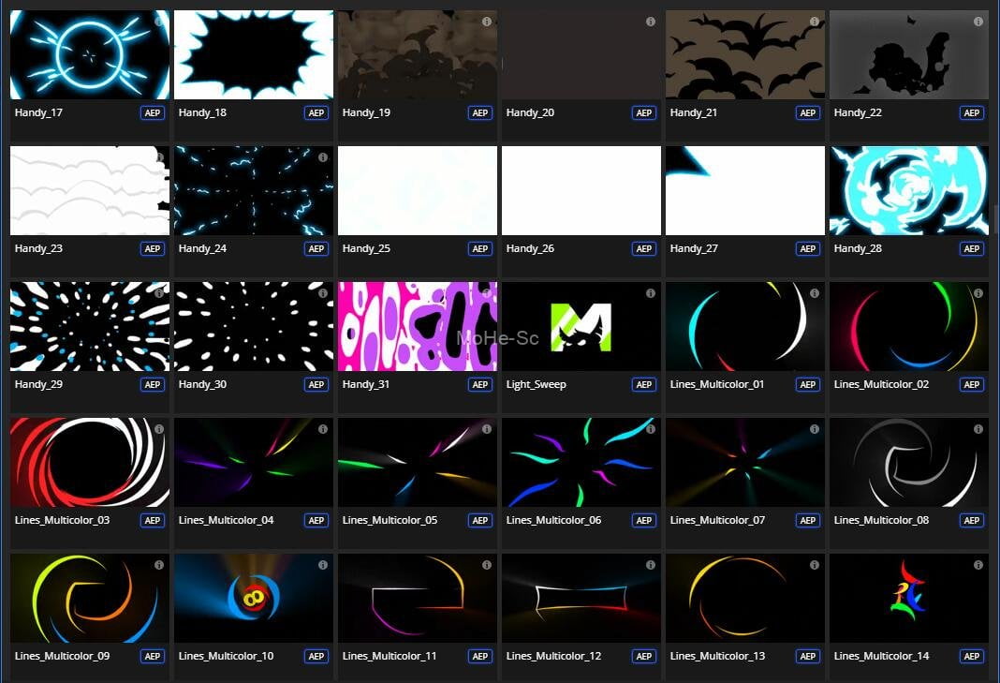Show info for Lines_Multicolor_14 preset
Viewport: 1000px width, 683px height.
point(978,565)
